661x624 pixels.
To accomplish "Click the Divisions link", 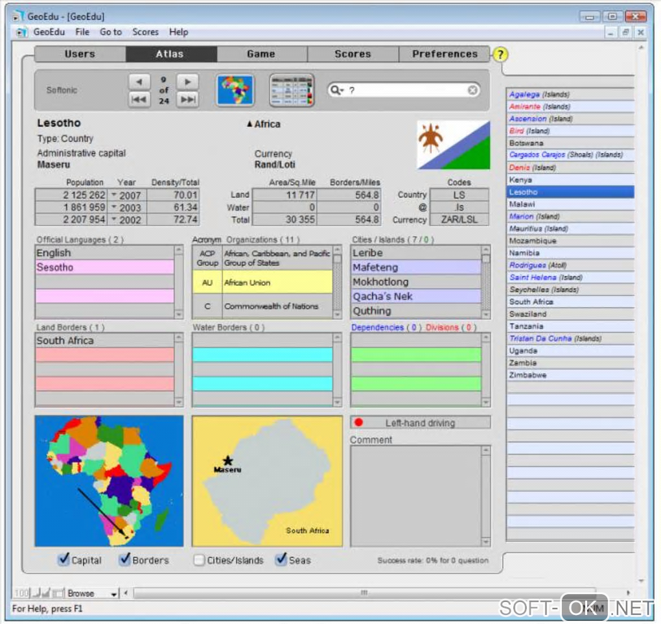I will tap(442, 328).
